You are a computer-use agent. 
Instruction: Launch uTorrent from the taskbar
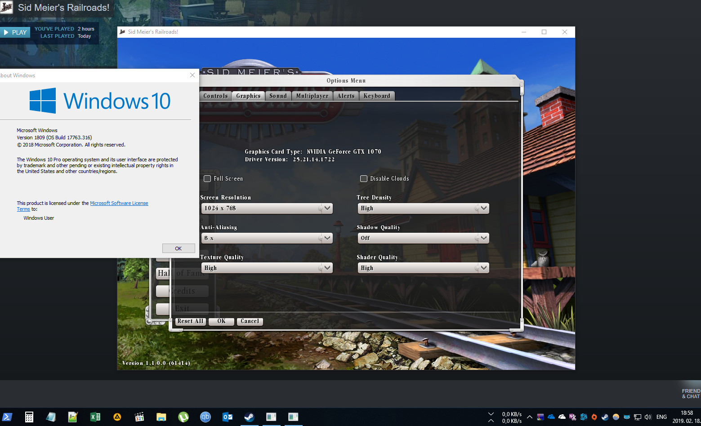tap(183, 417)
